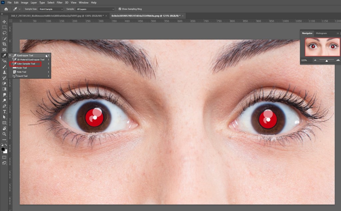Viewport: 341px width, 211px height.
Task: Select the Move tool
Action: [x=4, y=22]
